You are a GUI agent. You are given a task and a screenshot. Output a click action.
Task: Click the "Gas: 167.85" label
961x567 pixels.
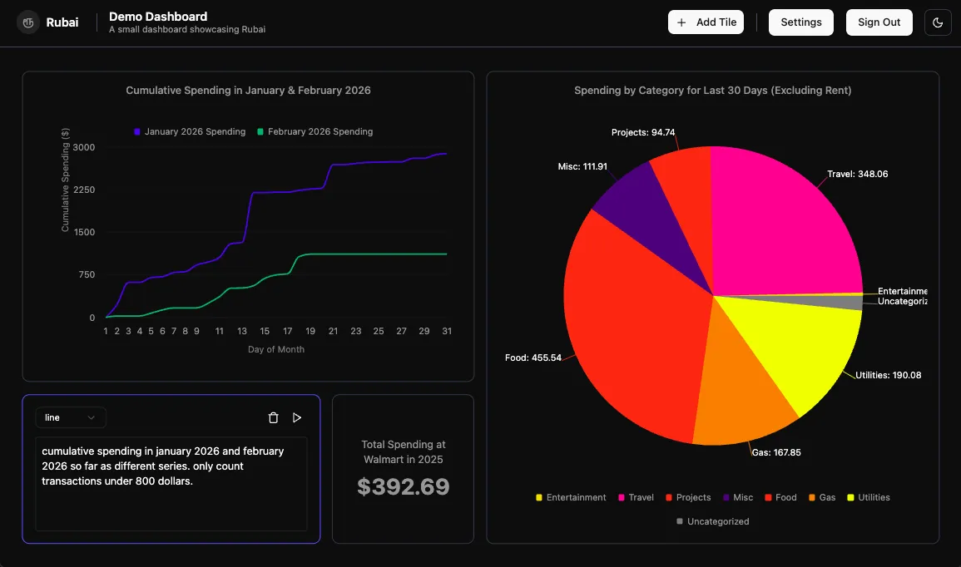(776, 452)
